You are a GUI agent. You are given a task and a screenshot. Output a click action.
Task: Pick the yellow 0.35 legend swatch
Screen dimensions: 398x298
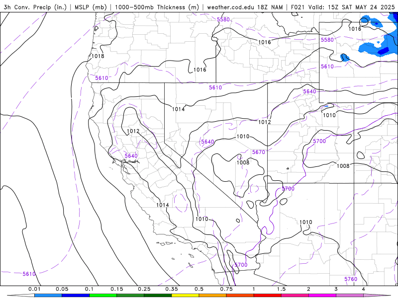tap(185, 296)
